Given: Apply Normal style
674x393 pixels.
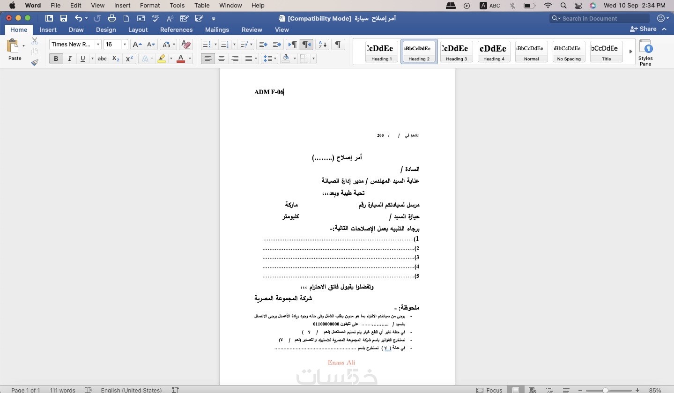Looking at the screenshot, I should click(532, 52).
